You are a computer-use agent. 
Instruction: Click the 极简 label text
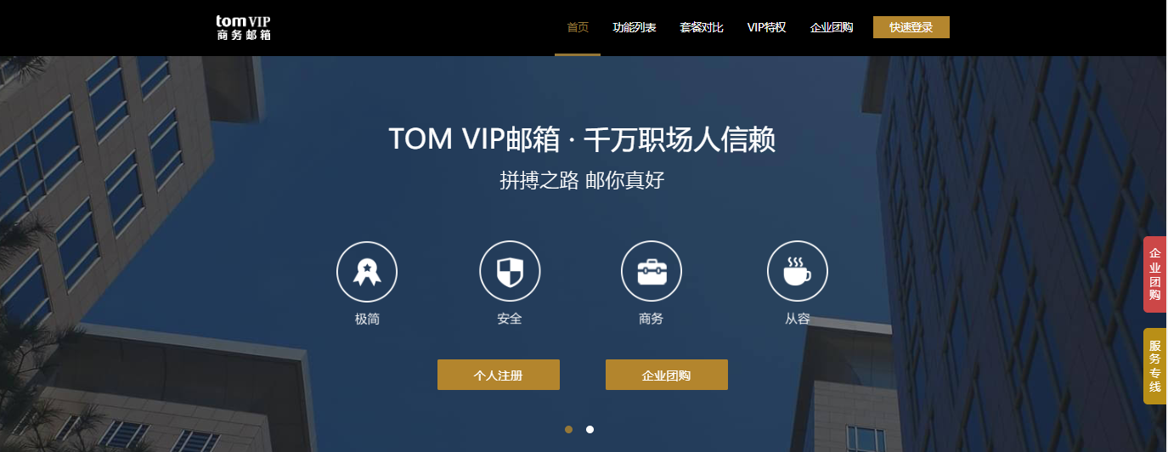click(x=367, y=319)
